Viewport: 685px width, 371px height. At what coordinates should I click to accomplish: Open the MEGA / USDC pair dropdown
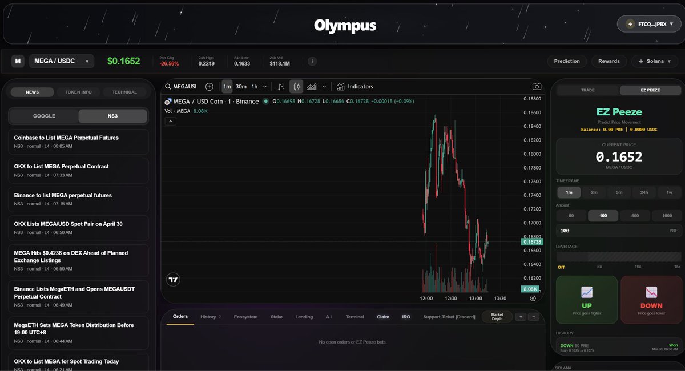62,61
